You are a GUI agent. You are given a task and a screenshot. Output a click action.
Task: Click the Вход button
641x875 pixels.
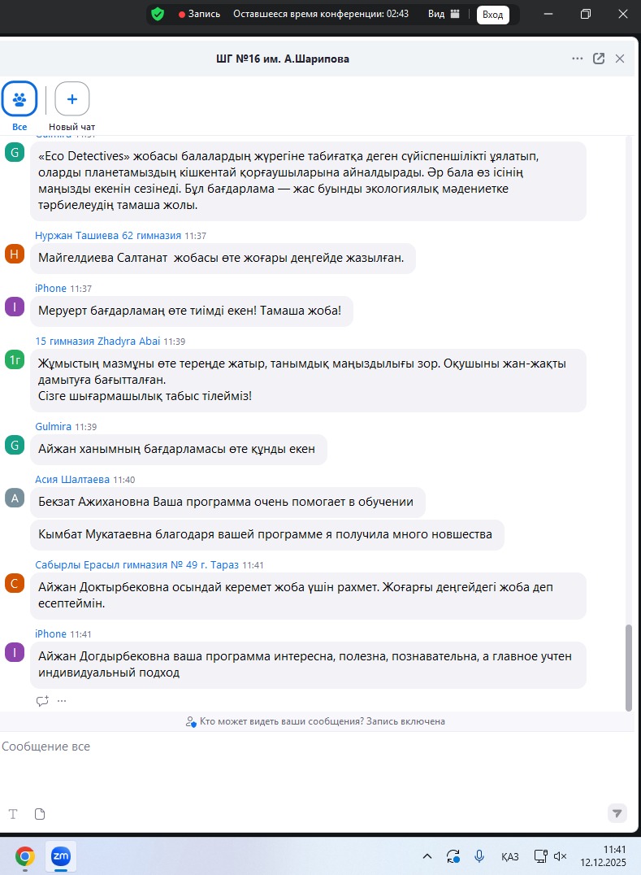pyautogui.click(x=492, y=14)
